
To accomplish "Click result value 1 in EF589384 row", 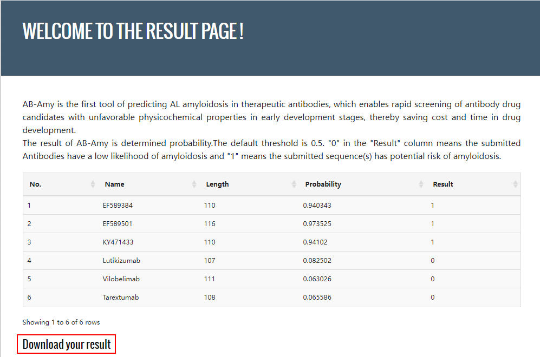I will 432,206.
